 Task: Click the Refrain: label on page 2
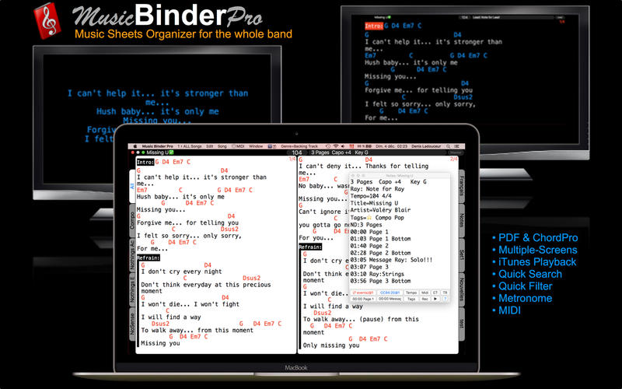[x=310, y=247]
